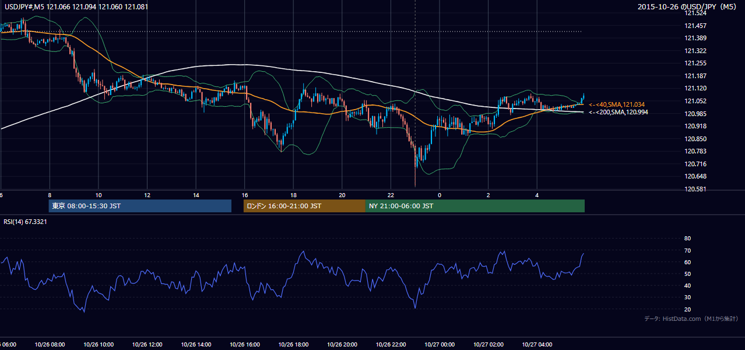Click price axis value 120.581
The height and width of the screenshot is (350, 745).
tap(695, 189)
